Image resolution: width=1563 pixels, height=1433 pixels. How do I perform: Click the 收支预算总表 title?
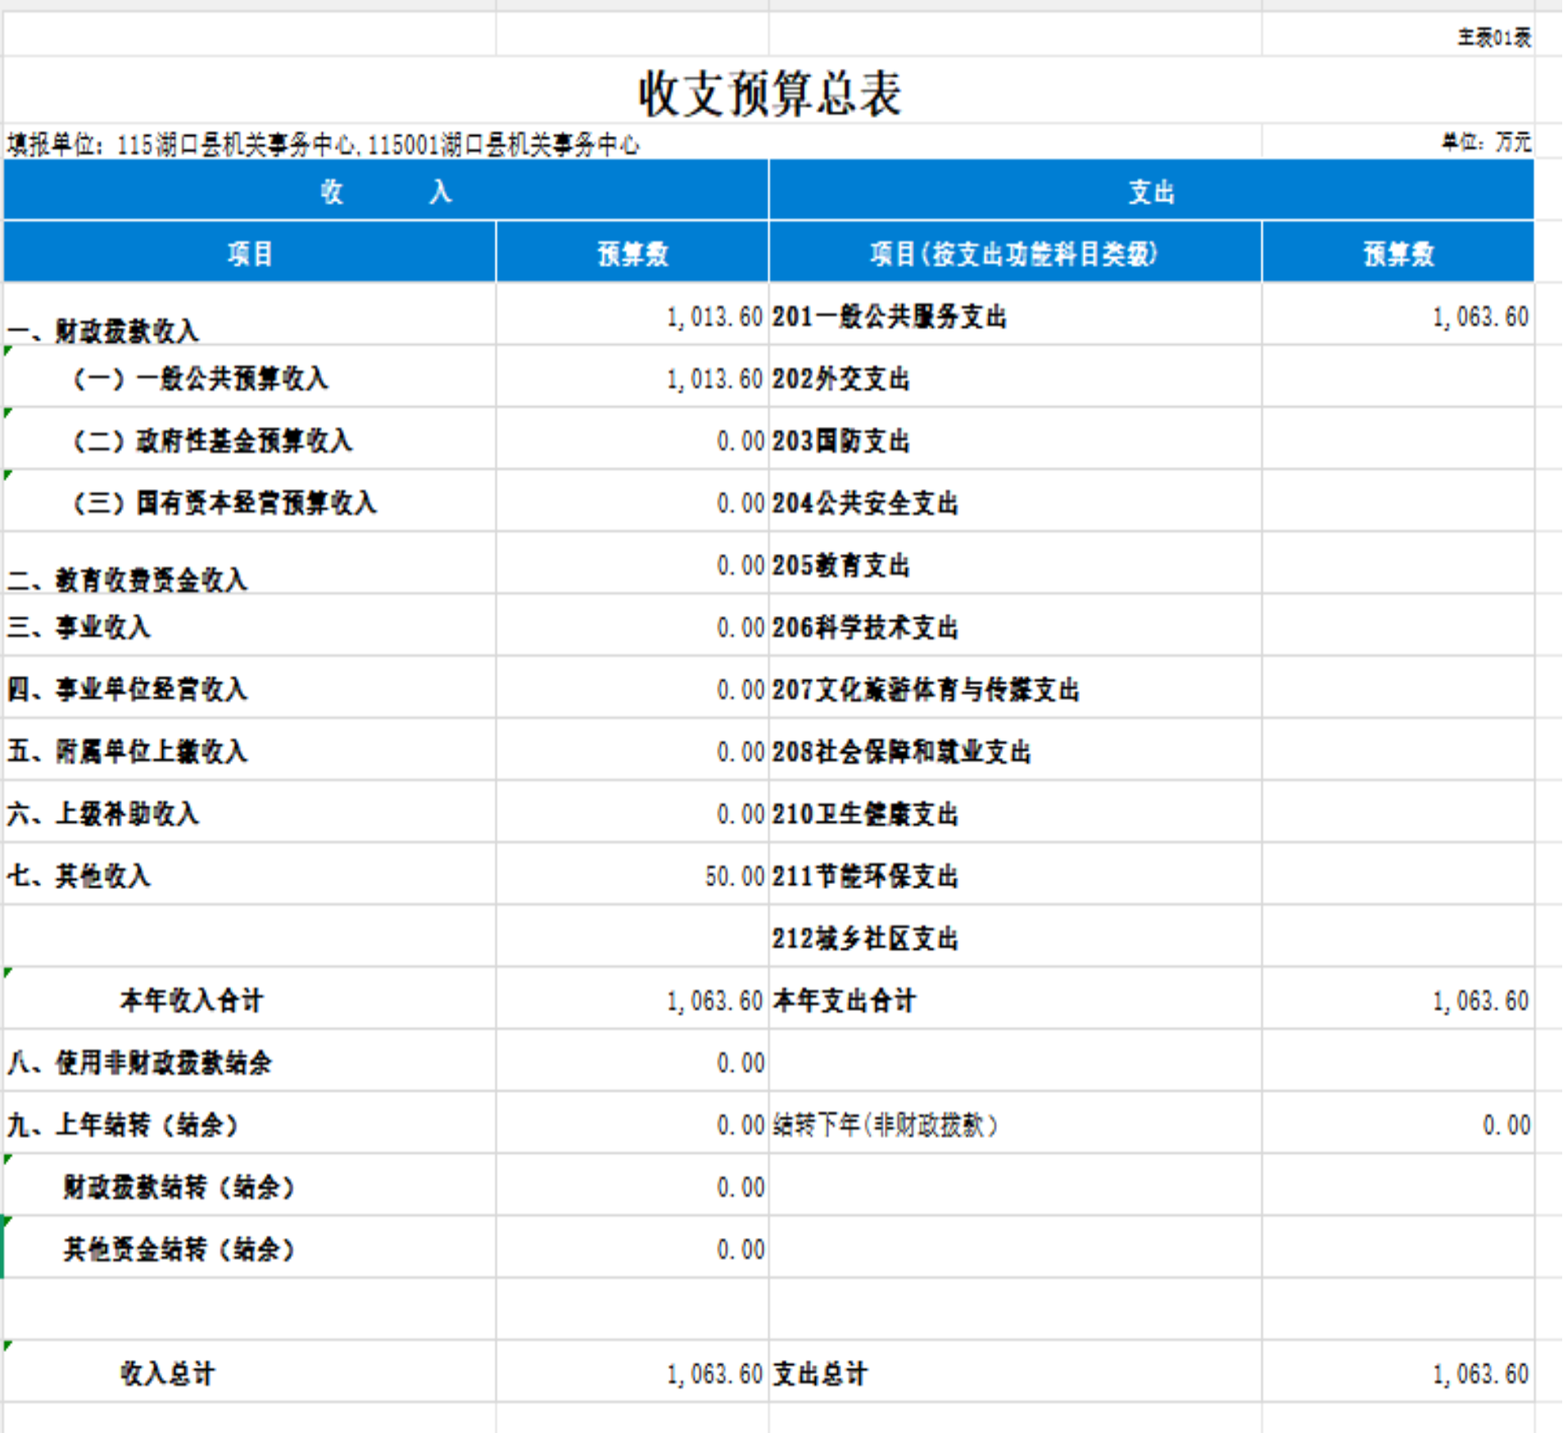click(x=769, y=93)
